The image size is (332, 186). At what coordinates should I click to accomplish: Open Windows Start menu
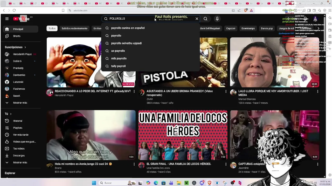pyautogui.click(x=94, y=183)
